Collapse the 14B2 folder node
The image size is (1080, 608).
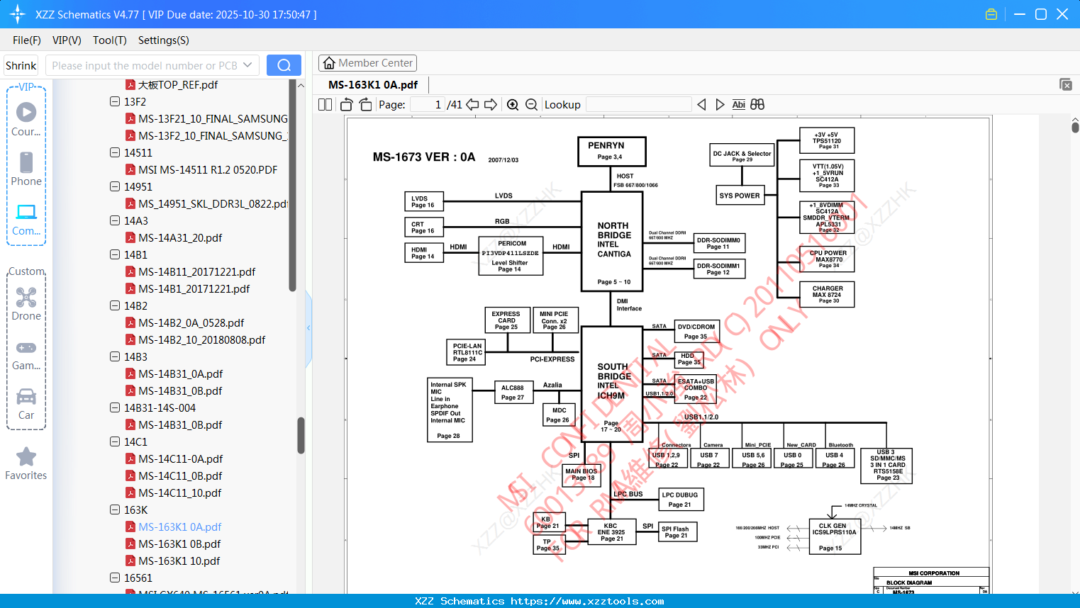(115, 305)
